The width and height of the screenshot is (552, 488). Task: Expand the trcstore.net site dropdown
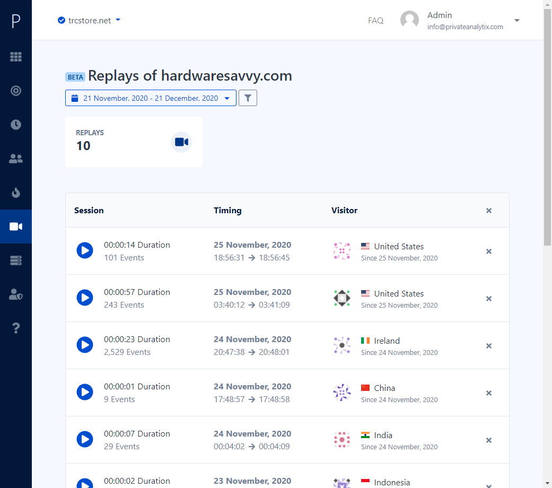(118, 20)
